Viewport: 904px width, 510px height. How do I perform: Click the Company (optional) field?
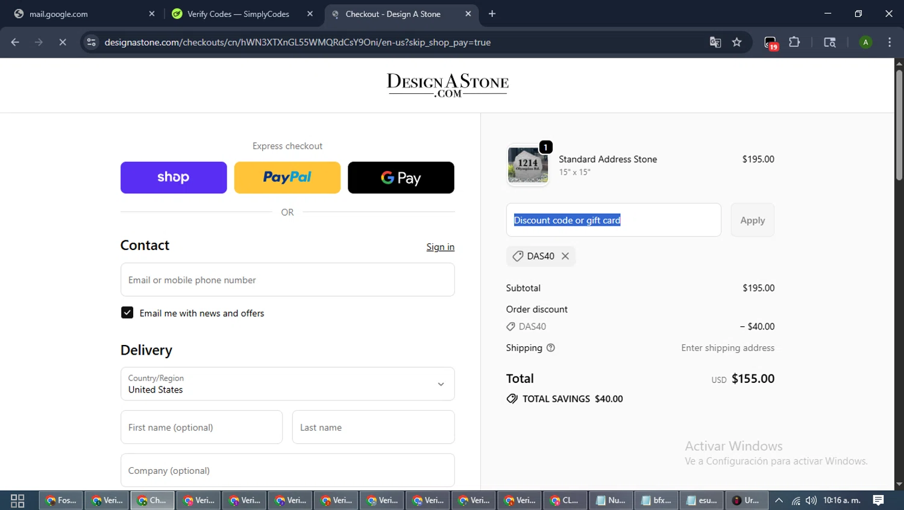(287, 470)
